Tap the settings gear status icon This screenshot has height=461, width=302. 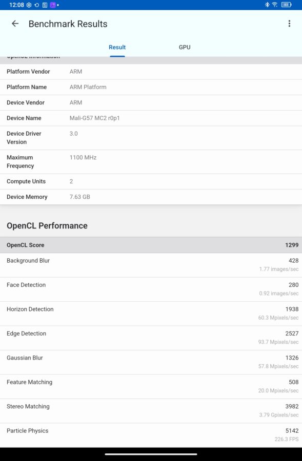click(x=29, y=5)
